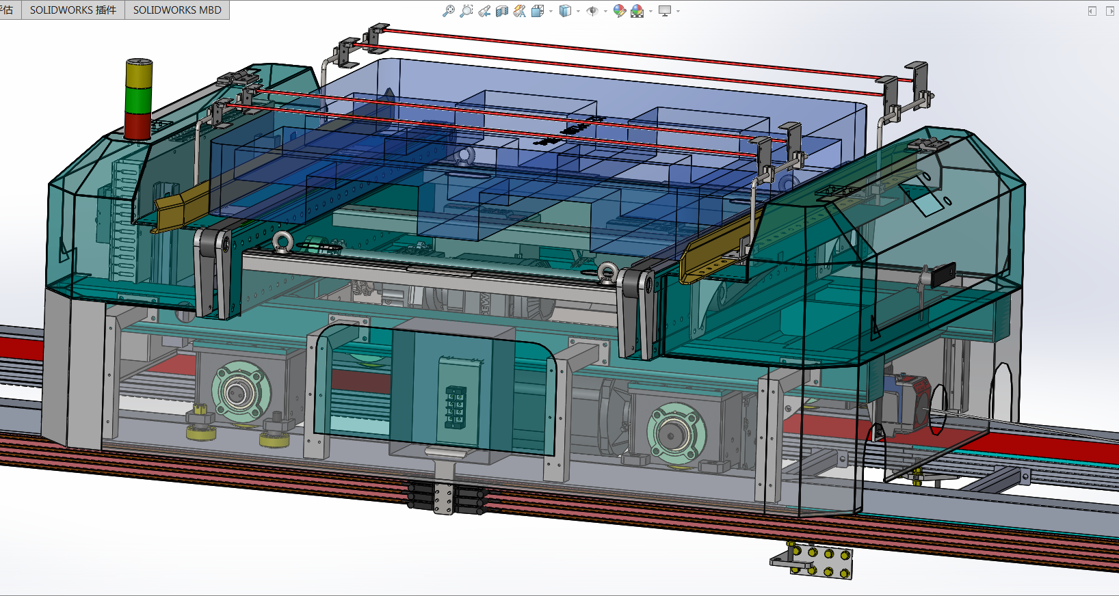The image size is (1119, 596).
Task: Click the Edit Appearance icon
Action: [620, 11]
